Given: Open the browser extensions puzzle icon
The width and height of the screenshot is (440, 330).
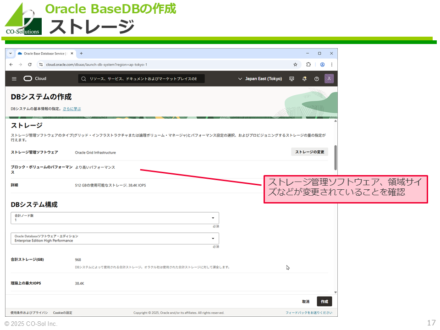Looking at the screenshot, I should coord(308,65).
